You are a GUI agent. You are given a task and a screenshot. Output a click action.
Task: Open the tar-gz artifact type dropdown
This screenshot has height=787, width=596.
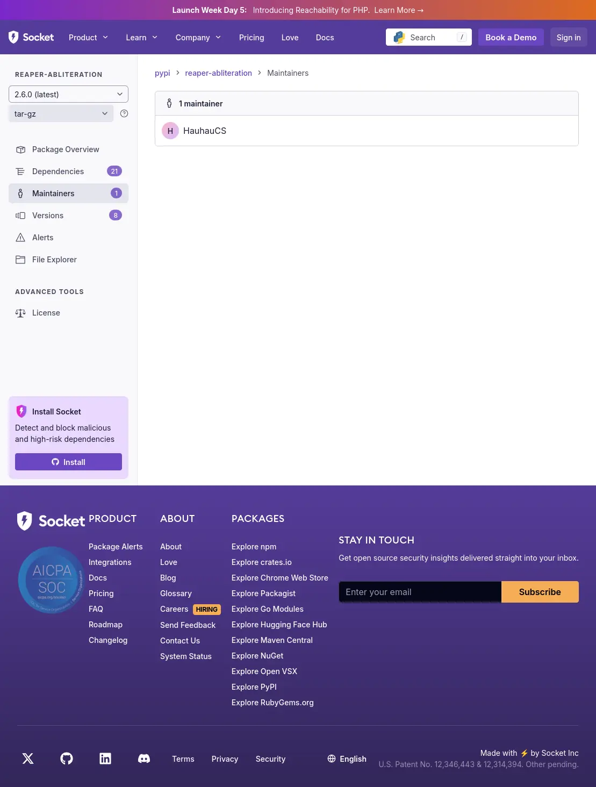pos(61,113)
